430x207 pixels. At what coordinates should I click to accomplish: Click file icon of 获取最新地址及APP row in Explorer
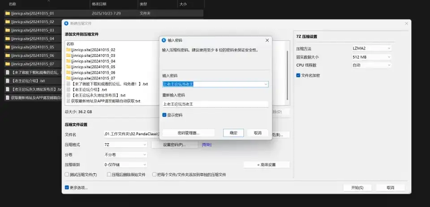pos(8,97)
